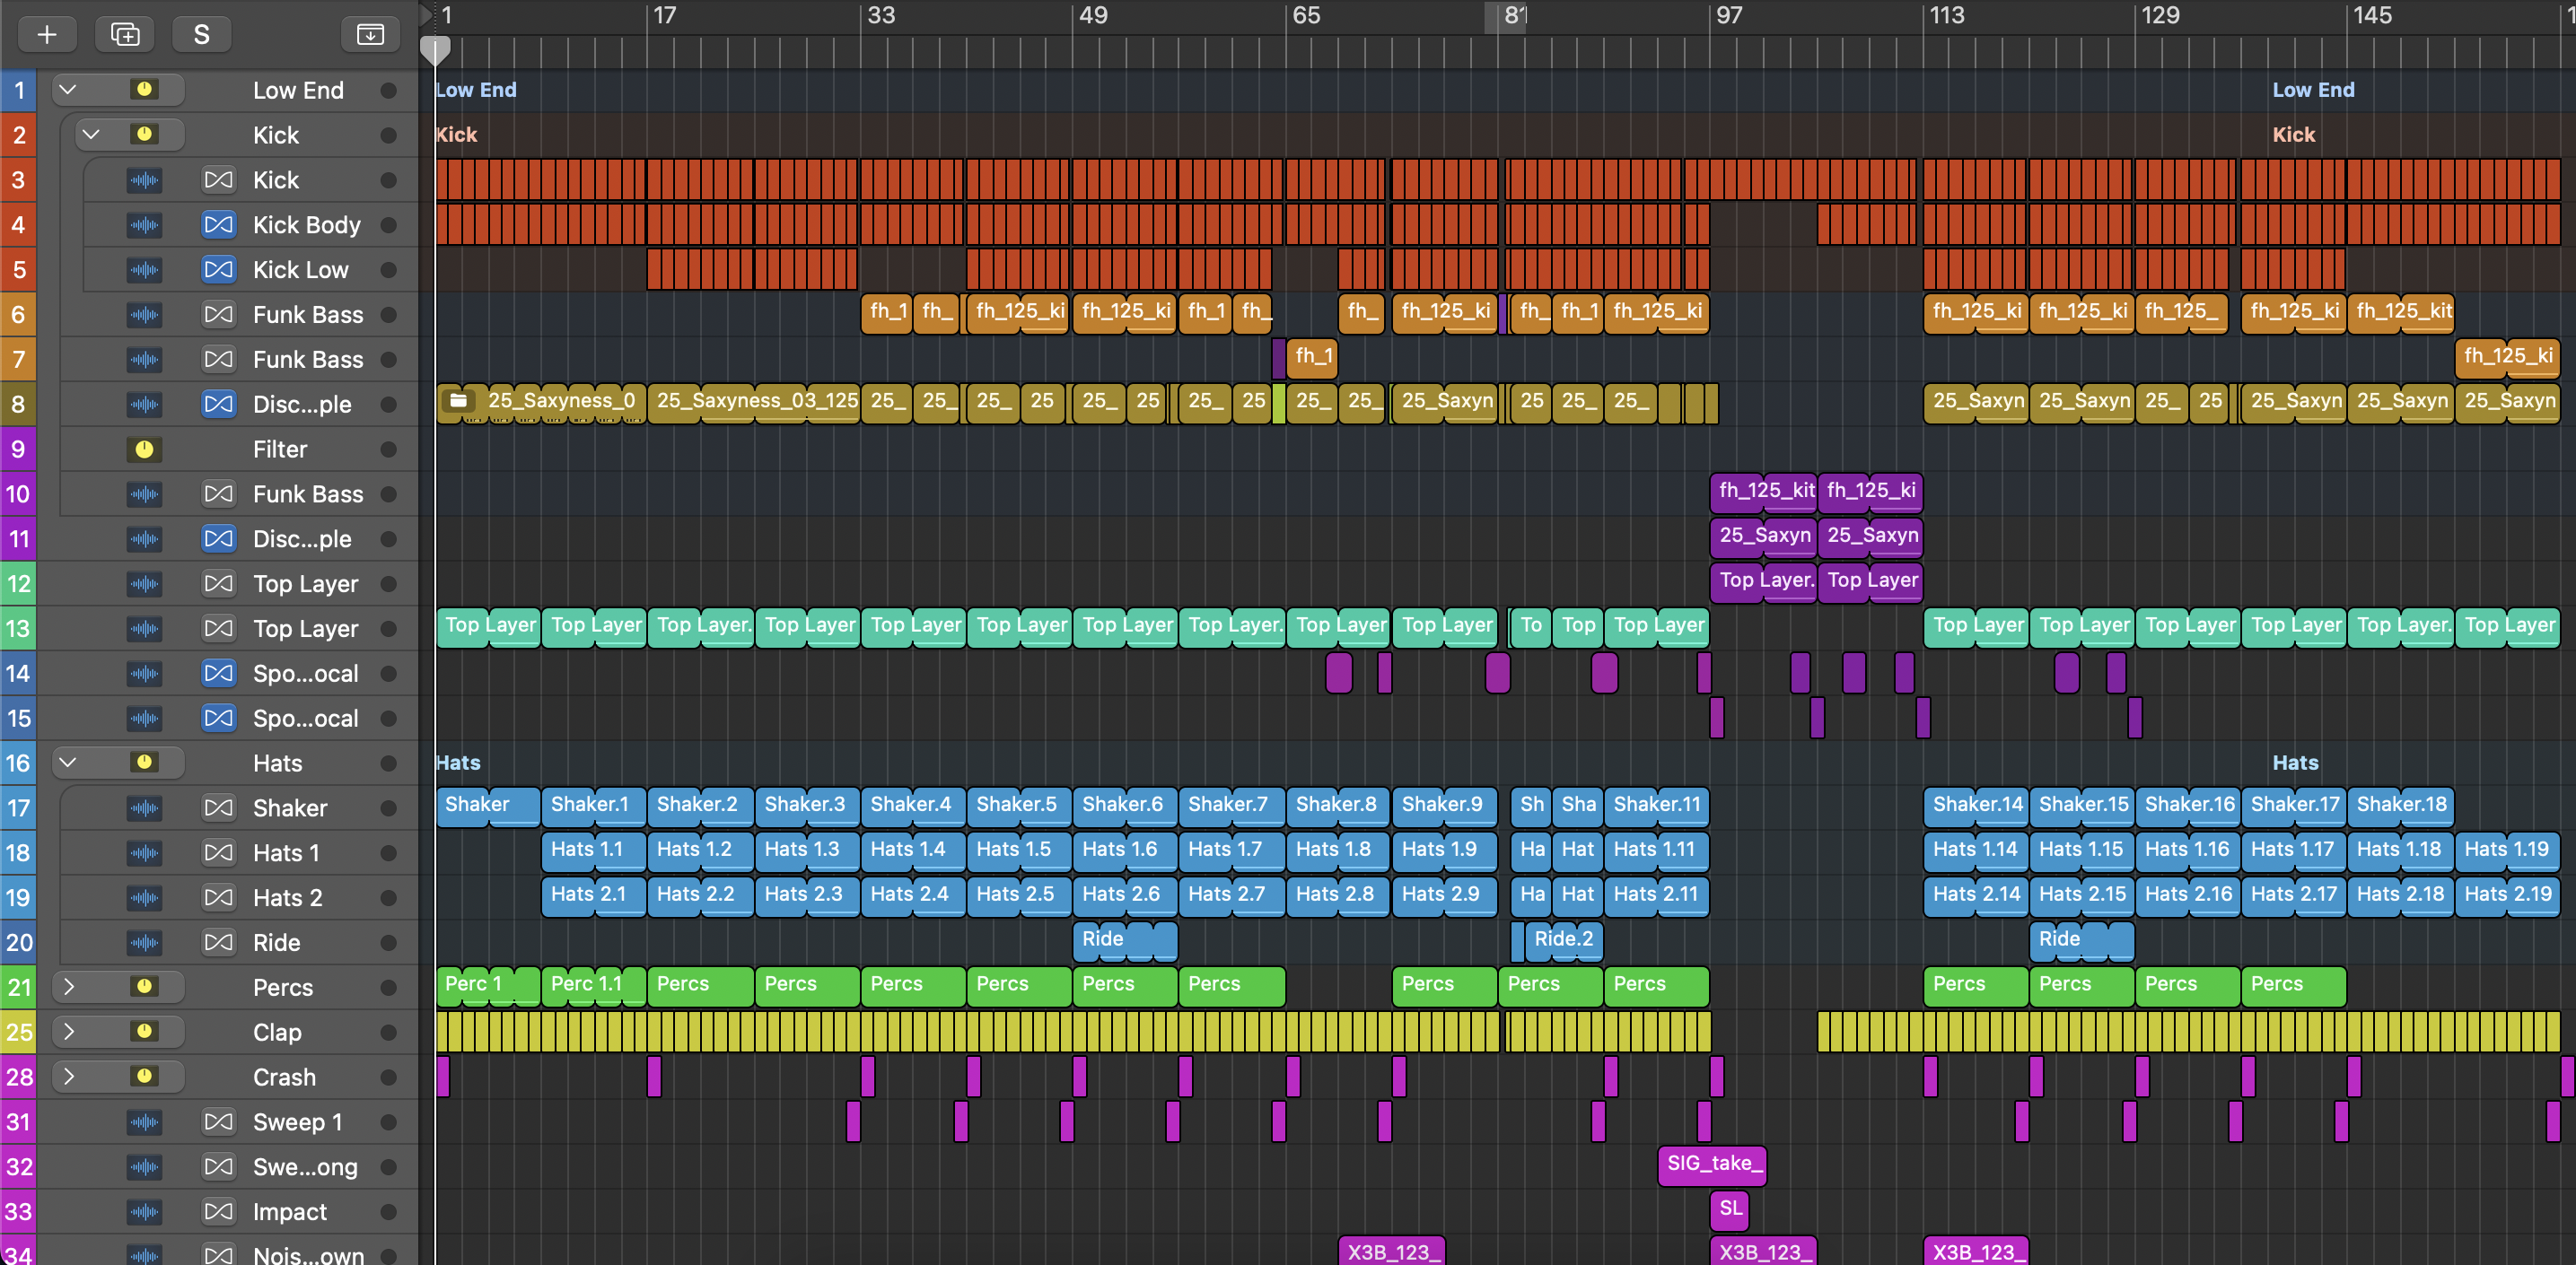Viewport: 2576px width, 1265px height.
Task: Select track number 10 header
Action: [x=18, y=493]
